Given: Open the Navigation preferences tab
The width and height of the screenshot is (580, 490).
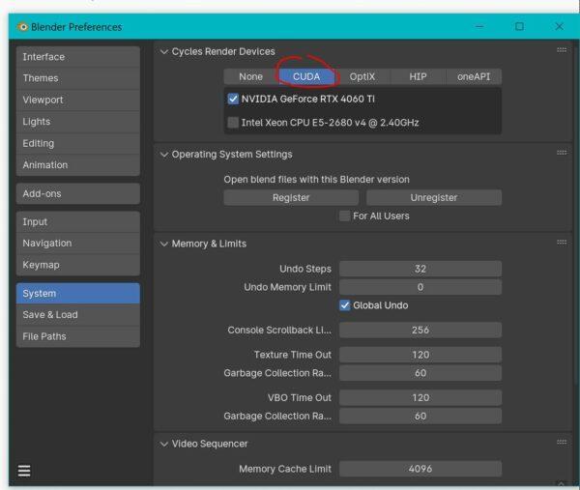Looking at the screenshot, I should [78, 243].
